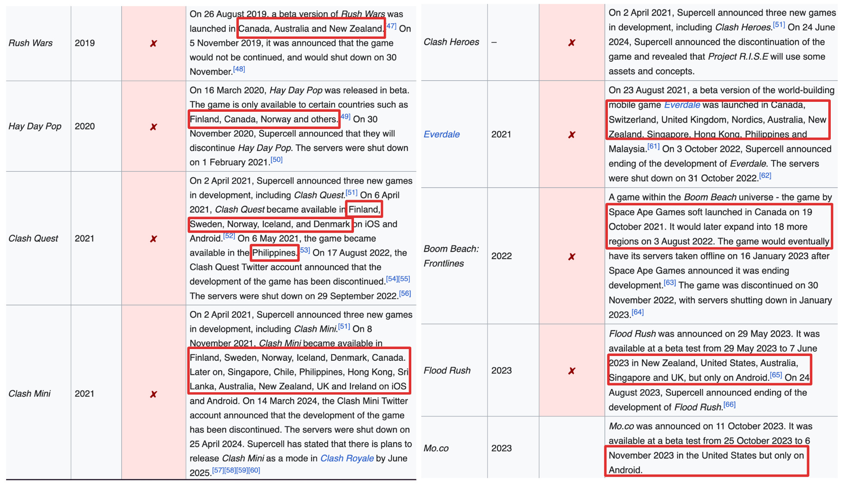Select the 'Flood Rush' game name cell
The image size is (845, 485).
(454, 370)
